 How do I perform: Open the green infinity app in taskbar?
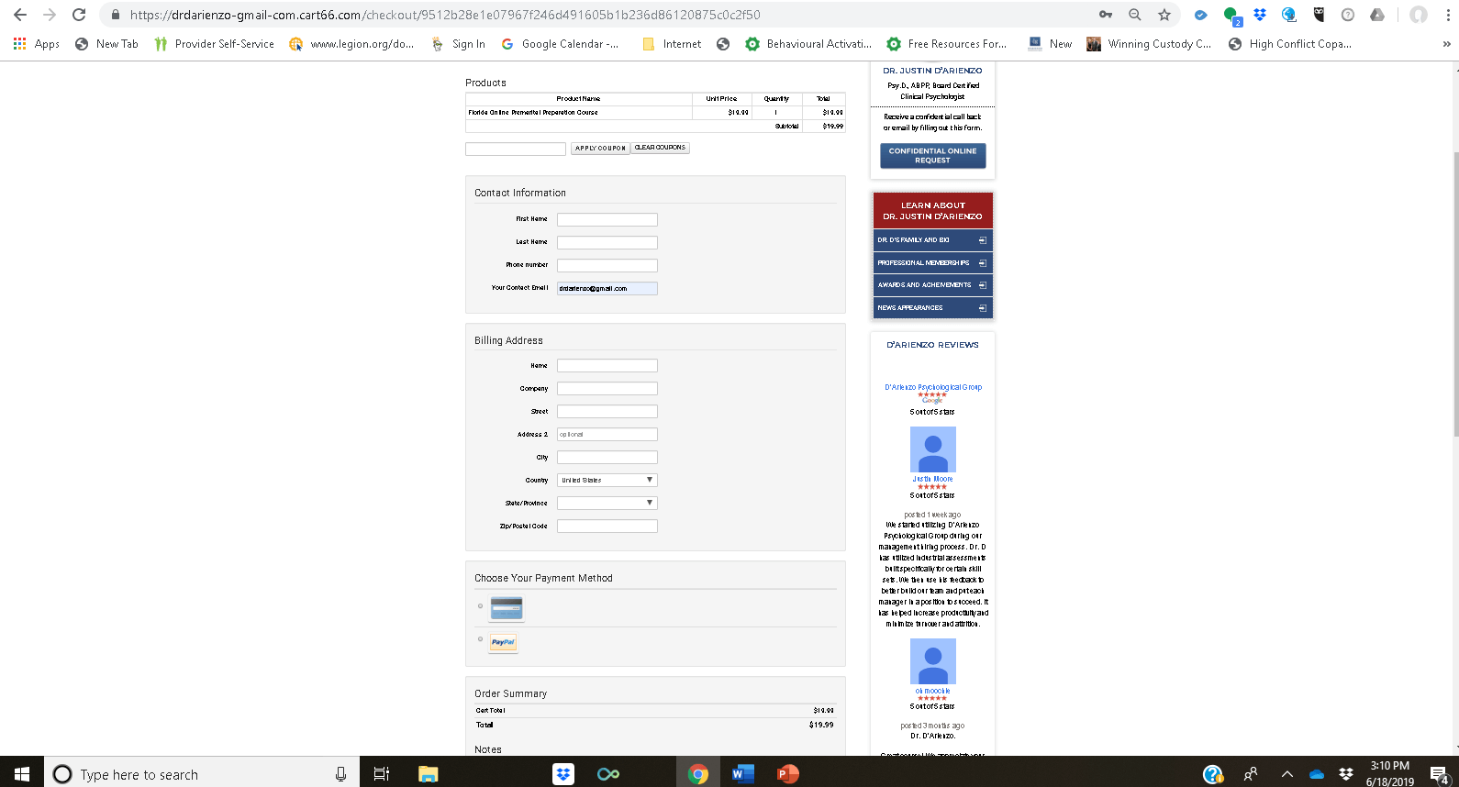[607, 774]
